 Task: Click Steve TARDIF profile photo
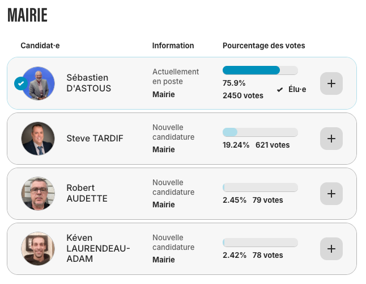[38, 139]
